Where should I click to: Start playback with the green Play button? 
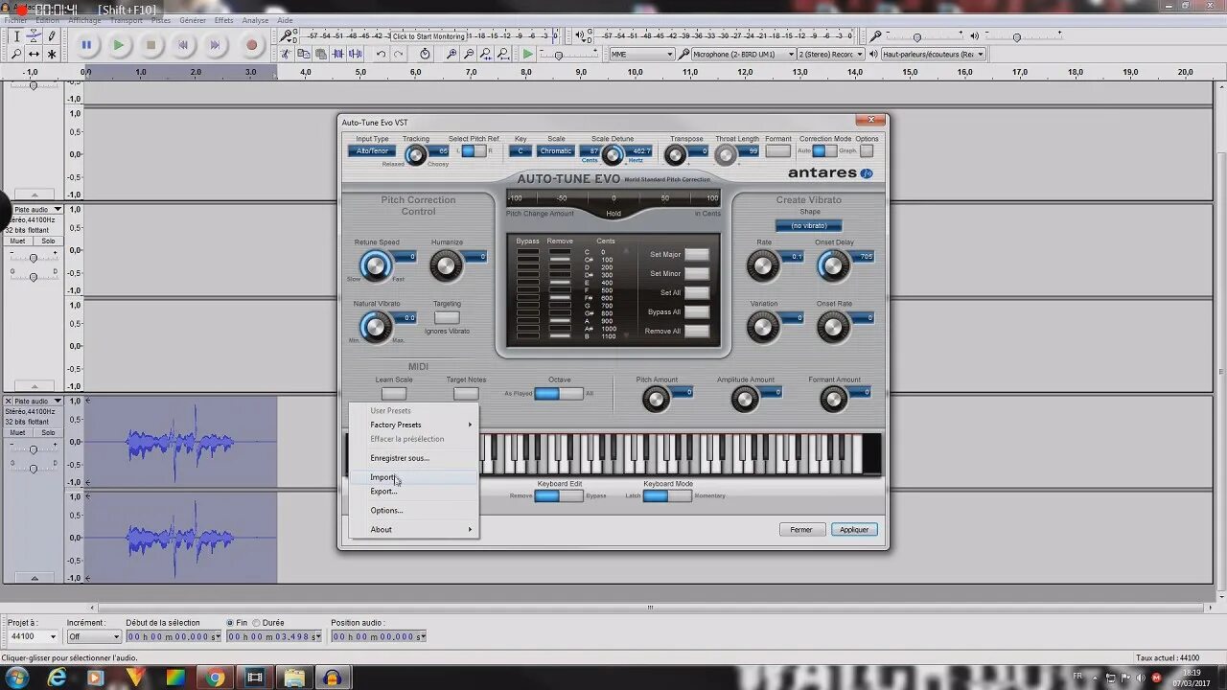click(x=119, y=44)
